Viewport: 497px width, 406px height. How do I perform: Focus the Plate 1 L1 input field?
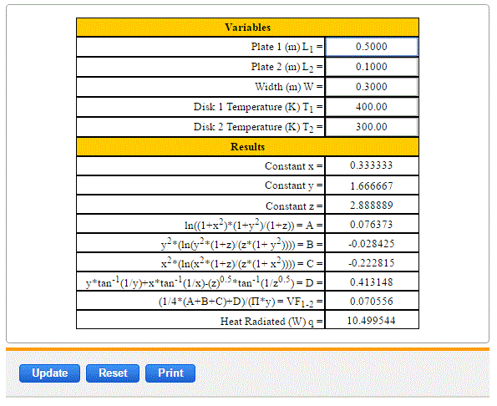pyautogui.click(x=372, y=47)
